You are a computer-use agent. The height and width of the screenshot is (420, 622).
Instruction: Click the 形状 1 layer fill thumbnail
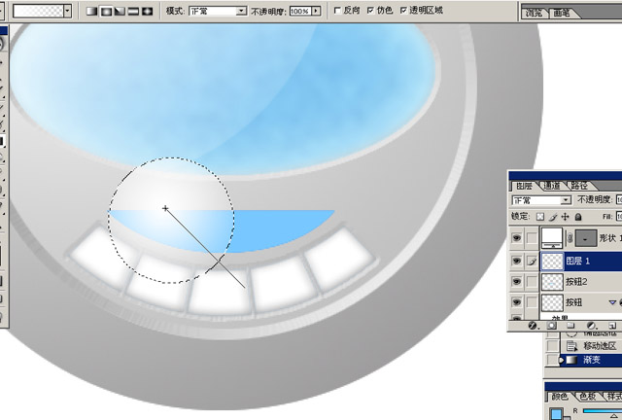pyautogui.click(x=552, y=238)
